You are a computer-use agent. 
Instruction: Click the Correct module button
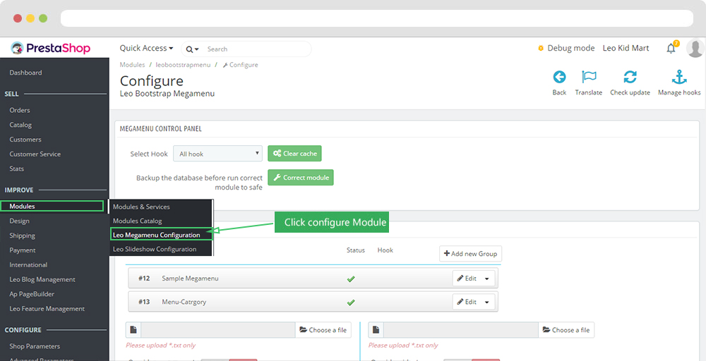(301, 178)
